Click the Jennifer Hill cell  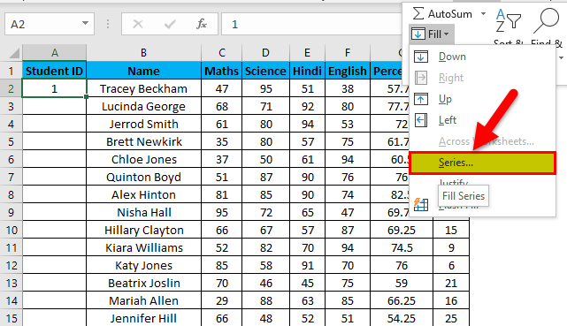tap(143, 318)
